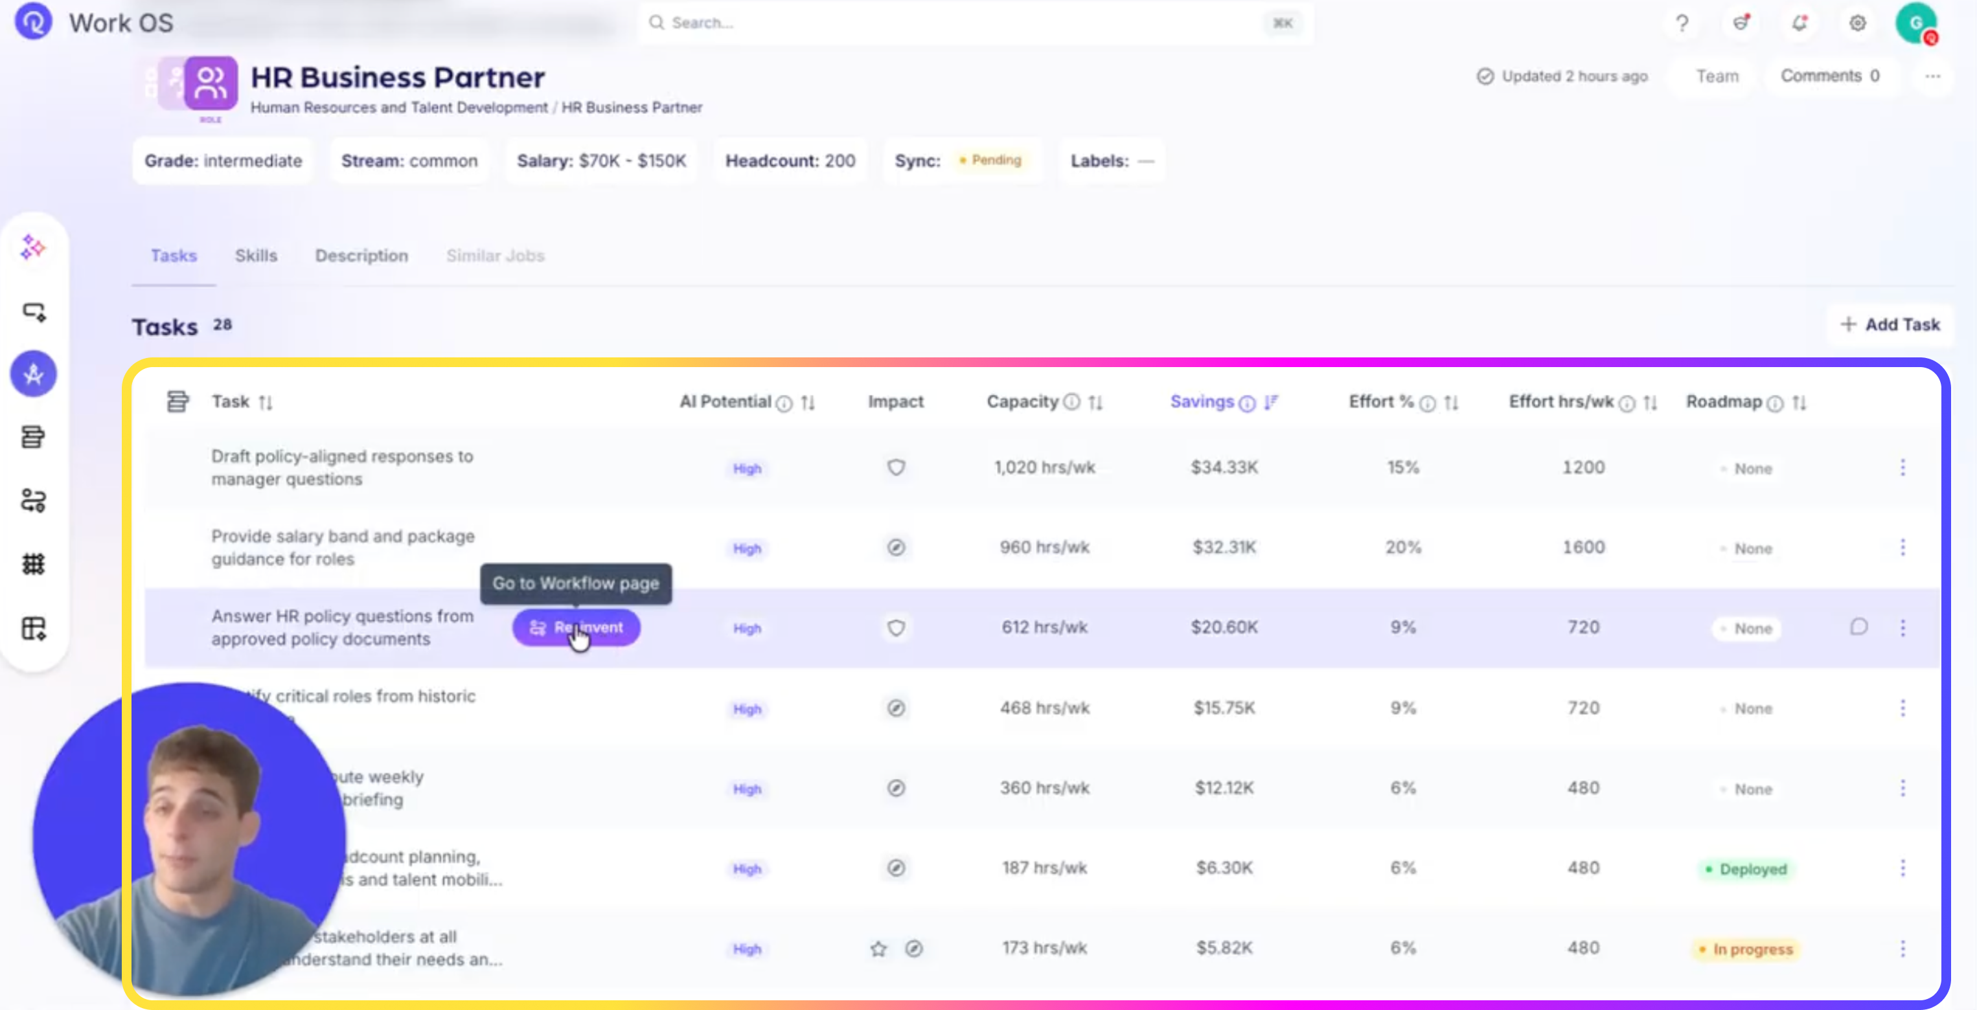Sort the table by Task column
This screenshot has width=1977, height=1010.
pos(266,403)
